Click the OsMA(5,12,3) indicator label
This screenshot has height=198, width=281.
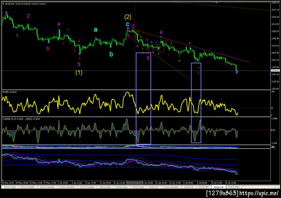(21, 119)
